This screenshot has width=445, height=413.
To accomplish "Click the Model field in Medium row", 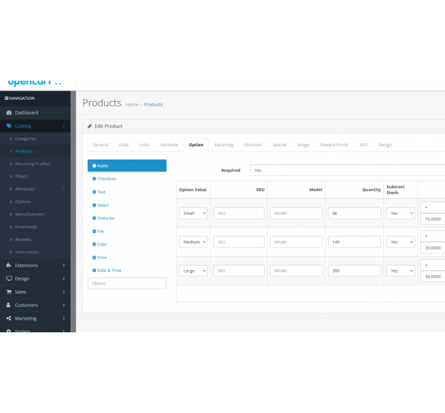I will tap(296, 242).
